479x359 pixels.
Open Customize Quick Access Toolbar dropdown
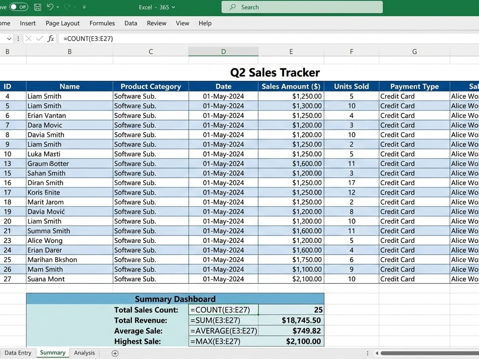click(x=84, y=7)
